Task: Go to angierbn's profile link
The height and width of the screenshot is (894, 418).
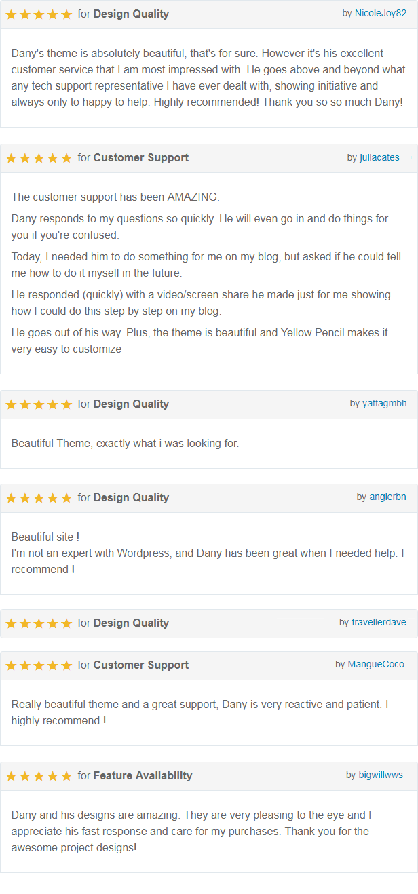Action: point(388,497)
